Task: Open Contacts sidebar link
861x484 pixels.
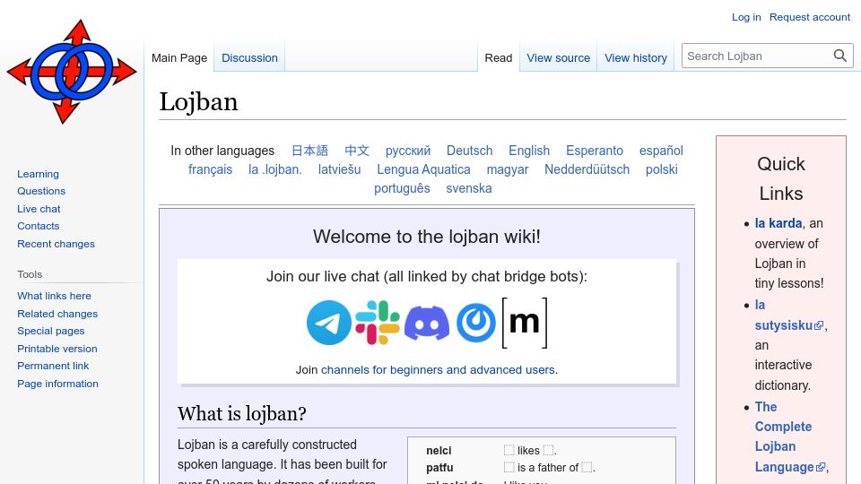Action: tap(38, 226)
